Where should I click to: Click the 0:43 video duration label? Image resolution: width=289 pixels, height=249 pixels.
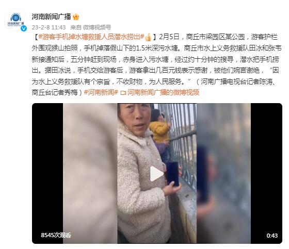click(272, 236)
